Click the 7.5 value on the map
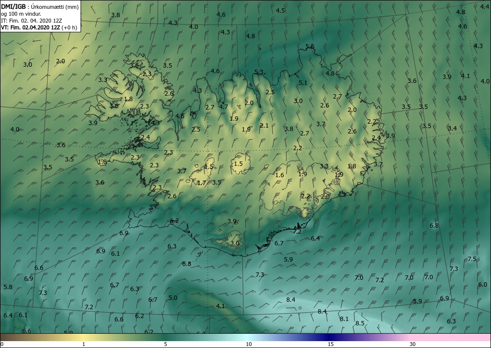 tap(471, 259)
